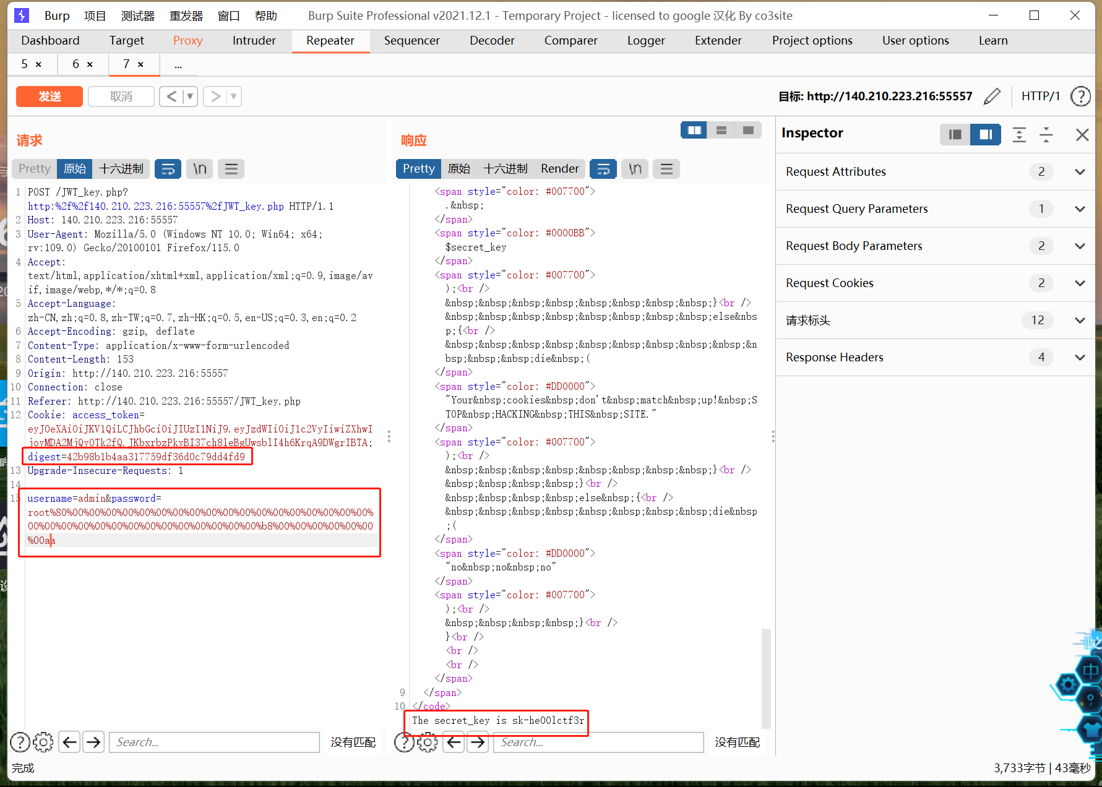Viewport: 1102px width, 787px height.
Task: Toggle request word wrap icon
Action: click(168, 168)
